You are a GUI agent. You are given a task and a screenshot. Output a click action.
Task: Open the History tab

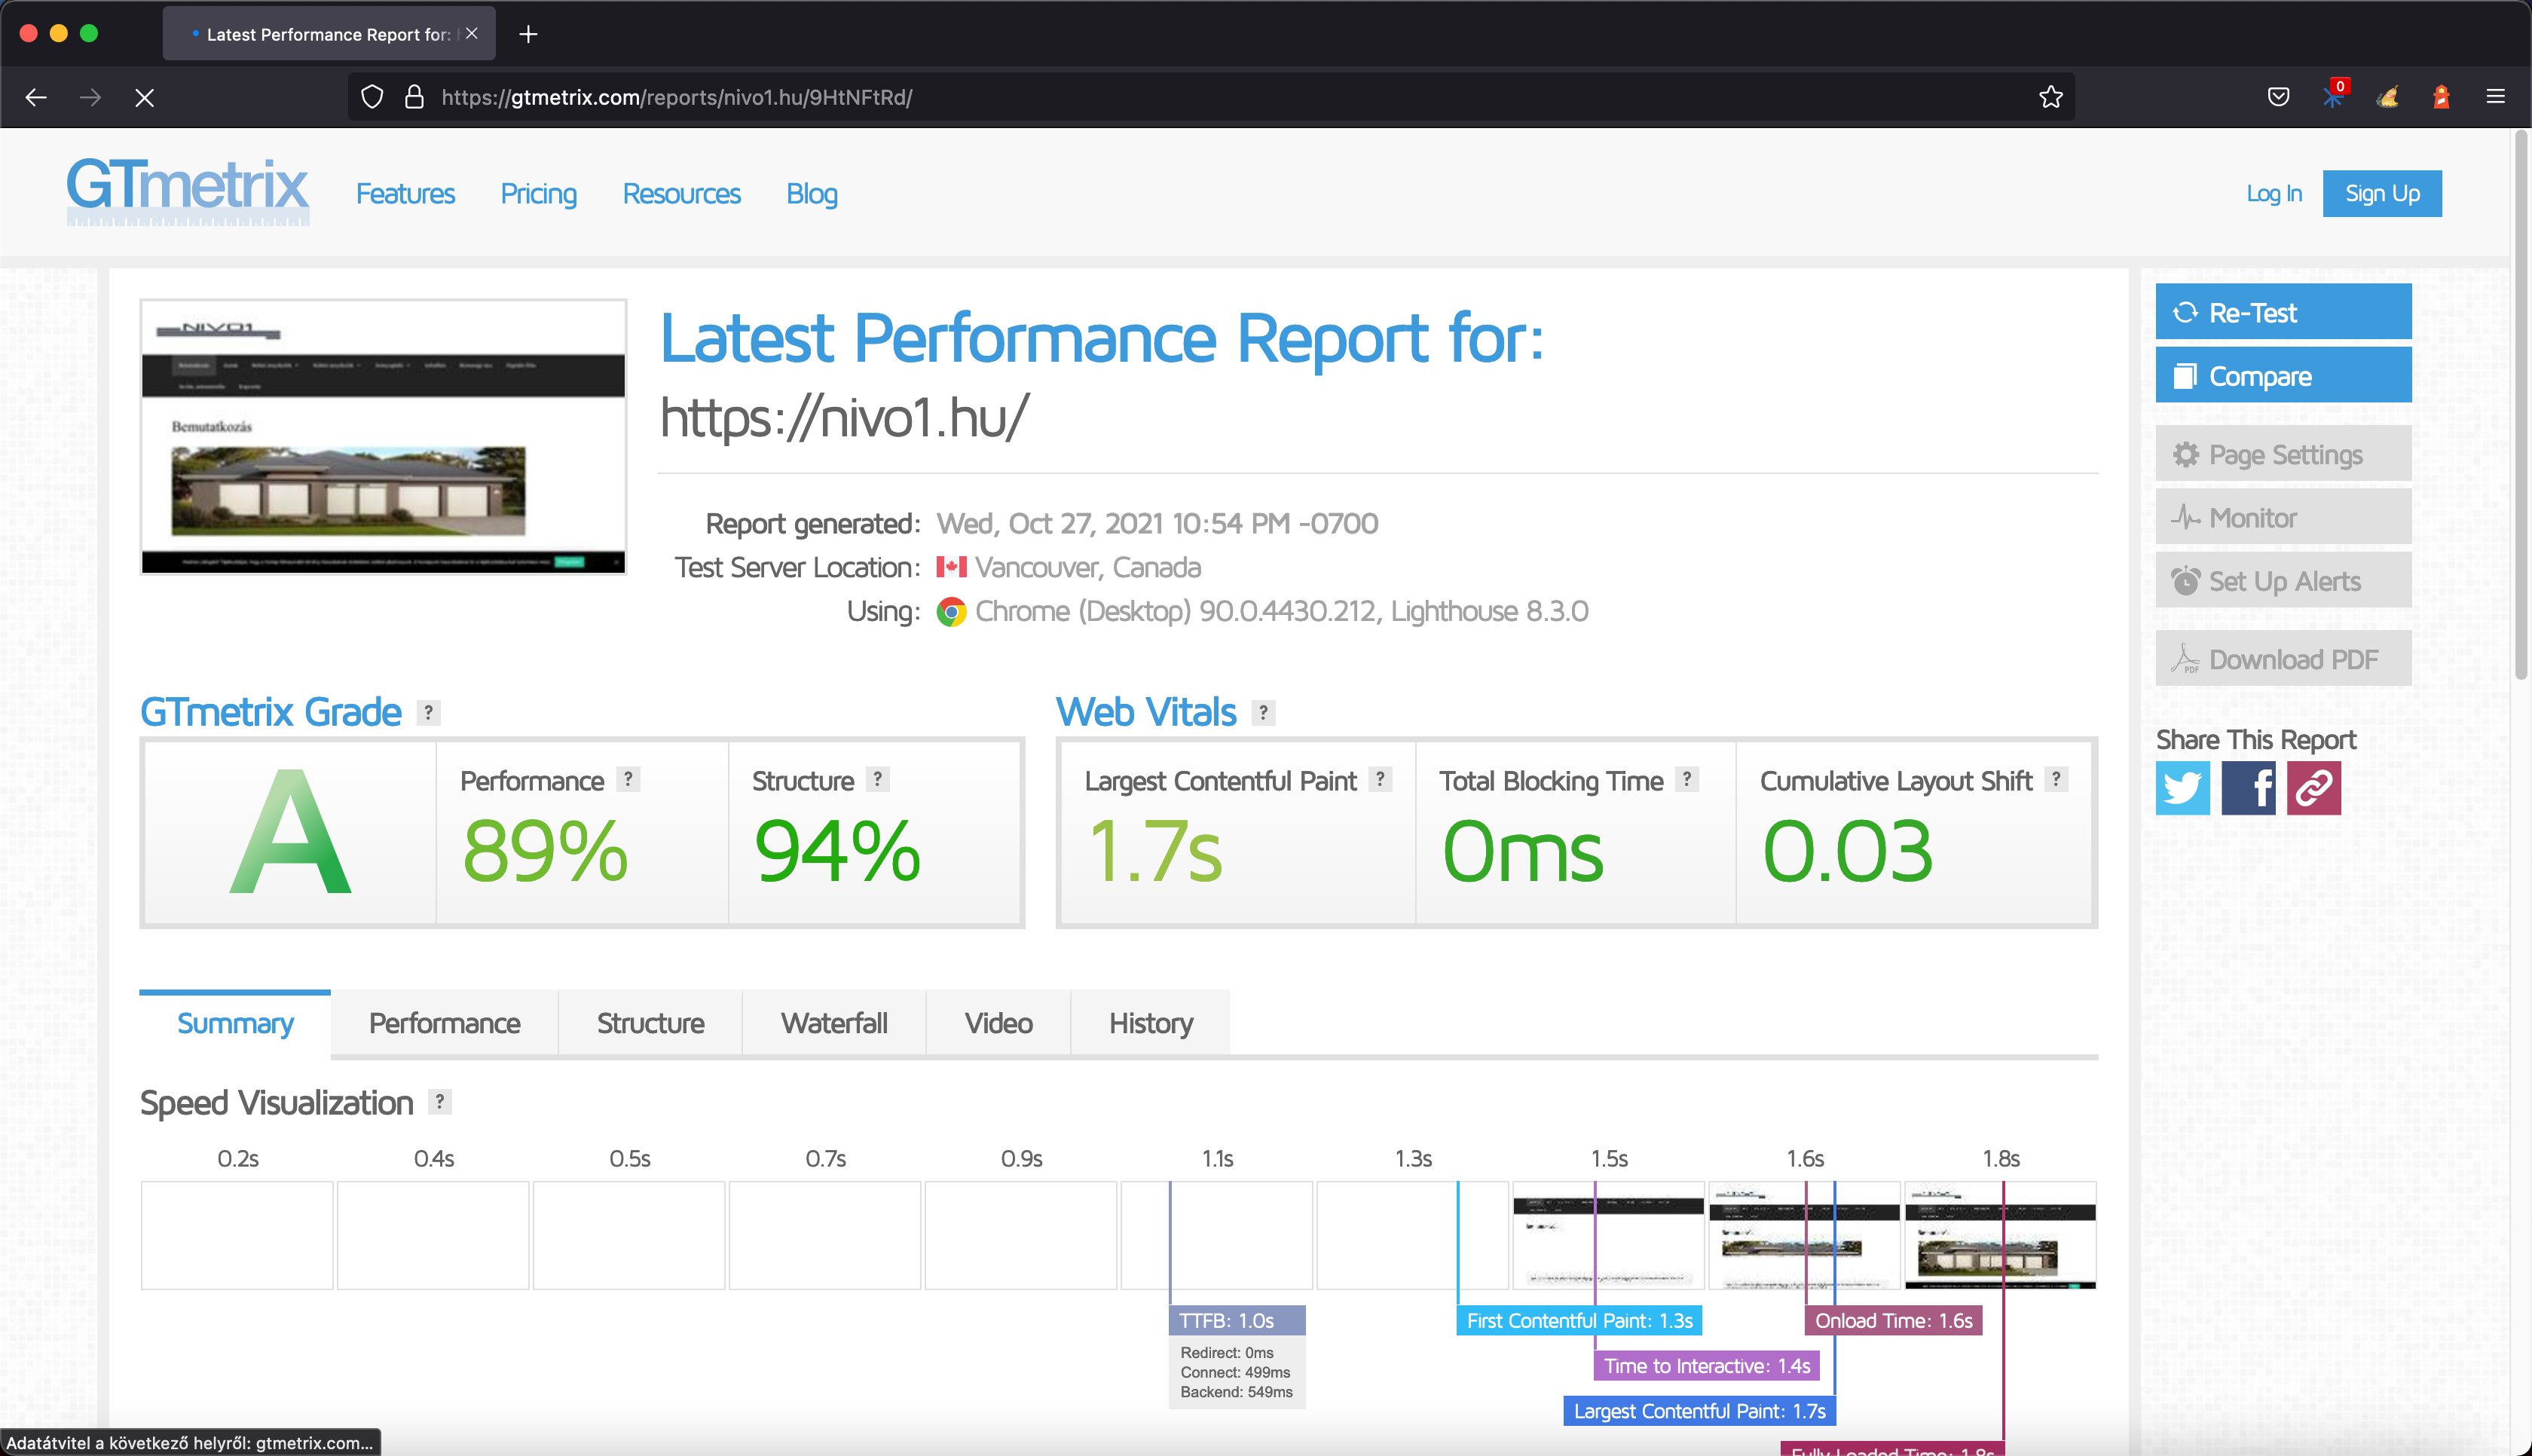[1151, 1023]
